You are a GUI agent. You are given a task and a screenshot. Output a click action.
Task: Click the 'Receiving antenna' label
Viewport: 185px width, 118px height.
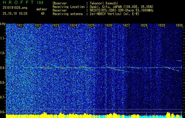pos(68,14)
